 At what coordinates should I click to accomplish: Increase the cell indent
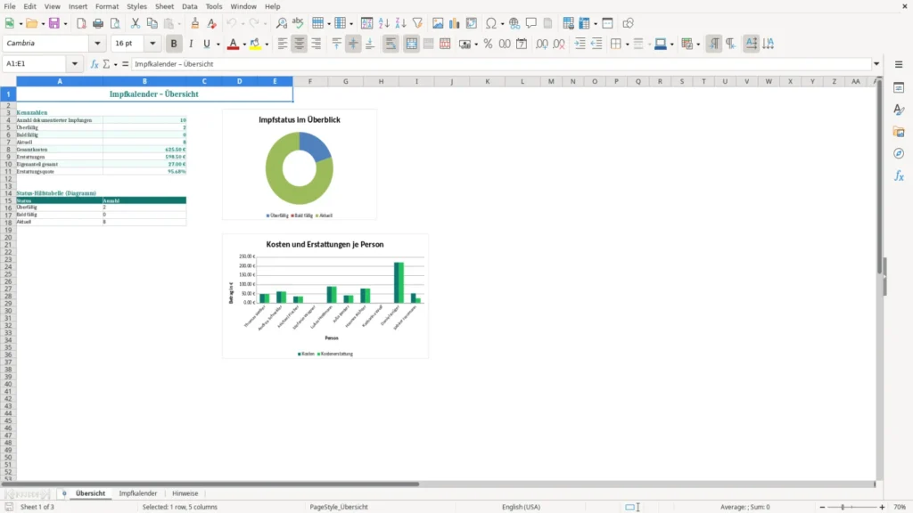pyautogui.click(x=580, y=44)
